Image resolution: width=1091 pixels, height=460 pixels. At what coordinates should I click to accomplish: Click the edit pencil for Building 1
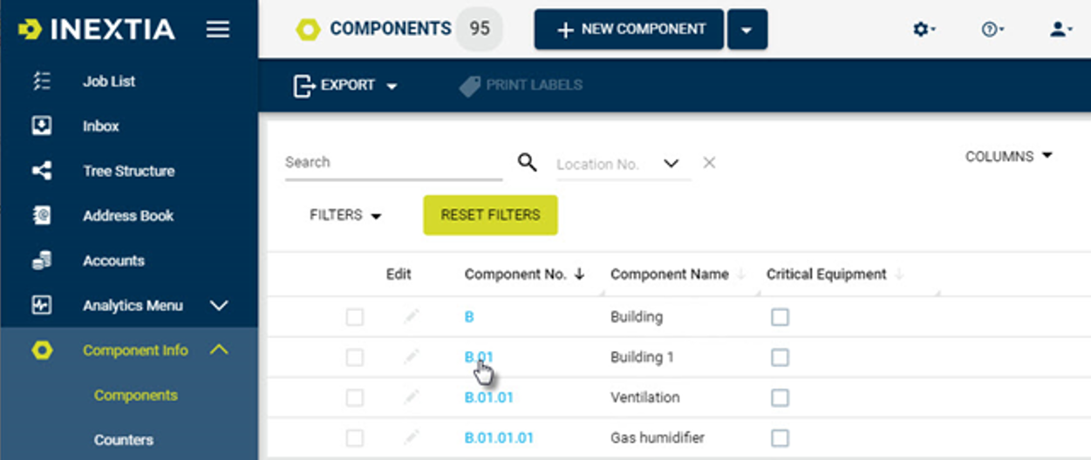[411, 356]
